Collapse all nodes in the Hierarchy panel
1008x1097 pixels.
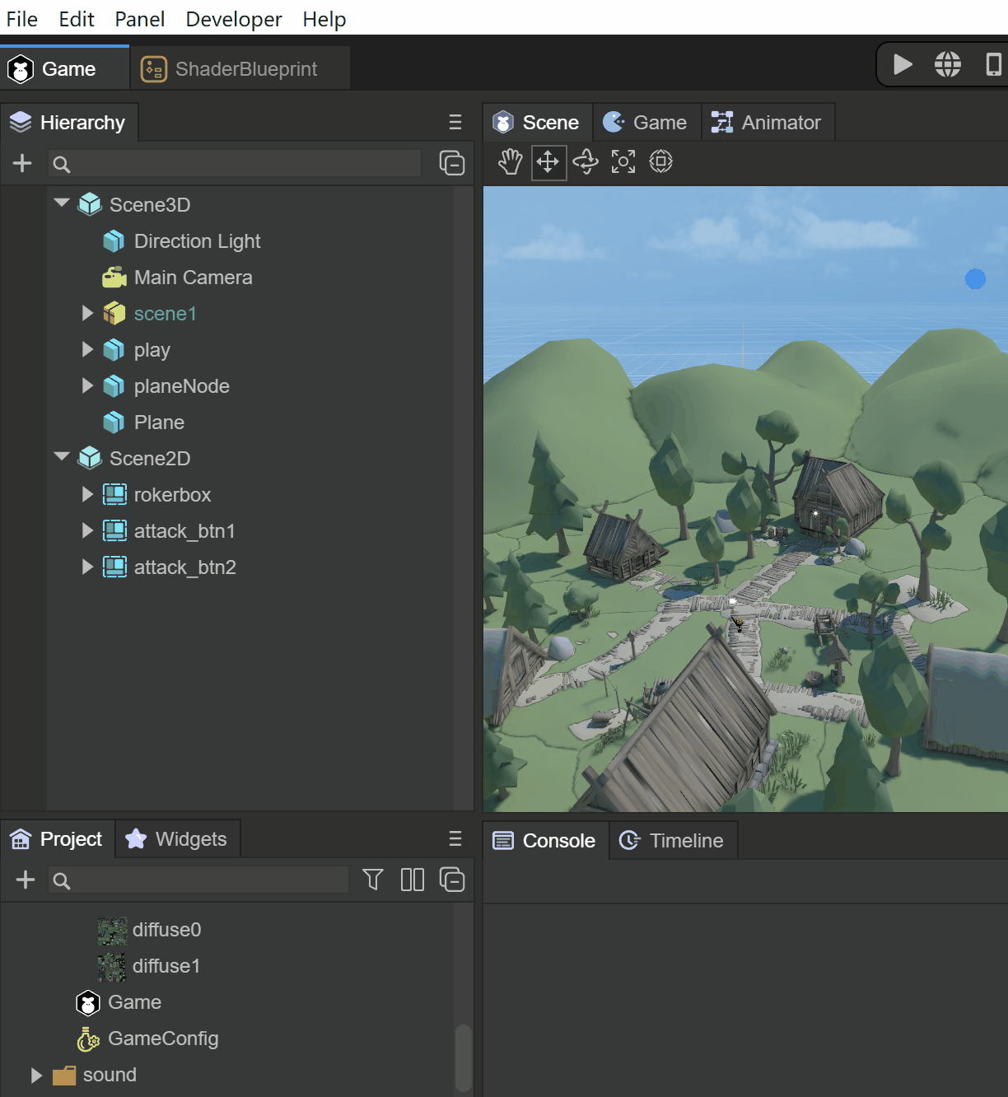pyautogui.click(x=452, y=164)
